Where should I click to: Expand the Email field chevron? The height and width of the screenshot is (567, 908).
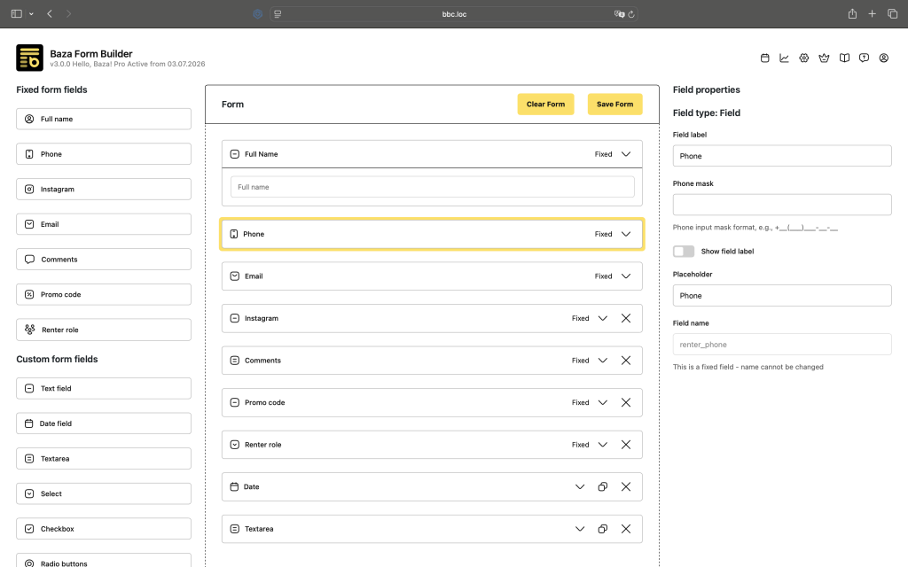626,276
